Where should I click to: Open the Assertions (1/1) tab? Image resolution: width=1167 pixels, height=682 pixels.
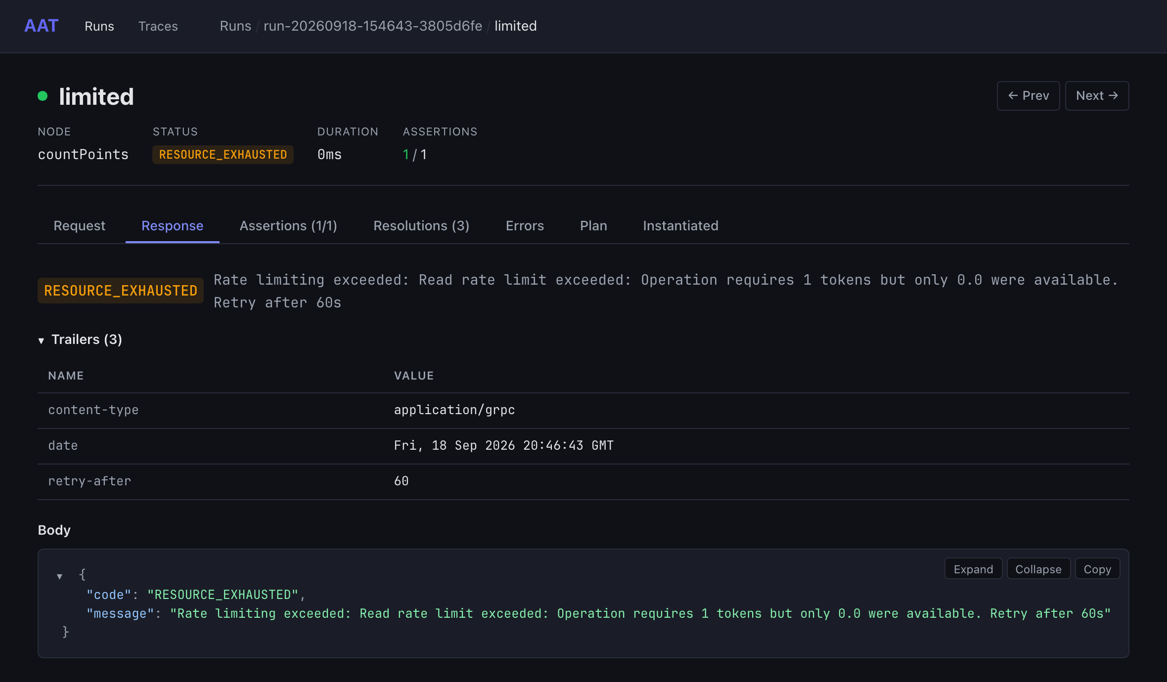coord(288,226)
